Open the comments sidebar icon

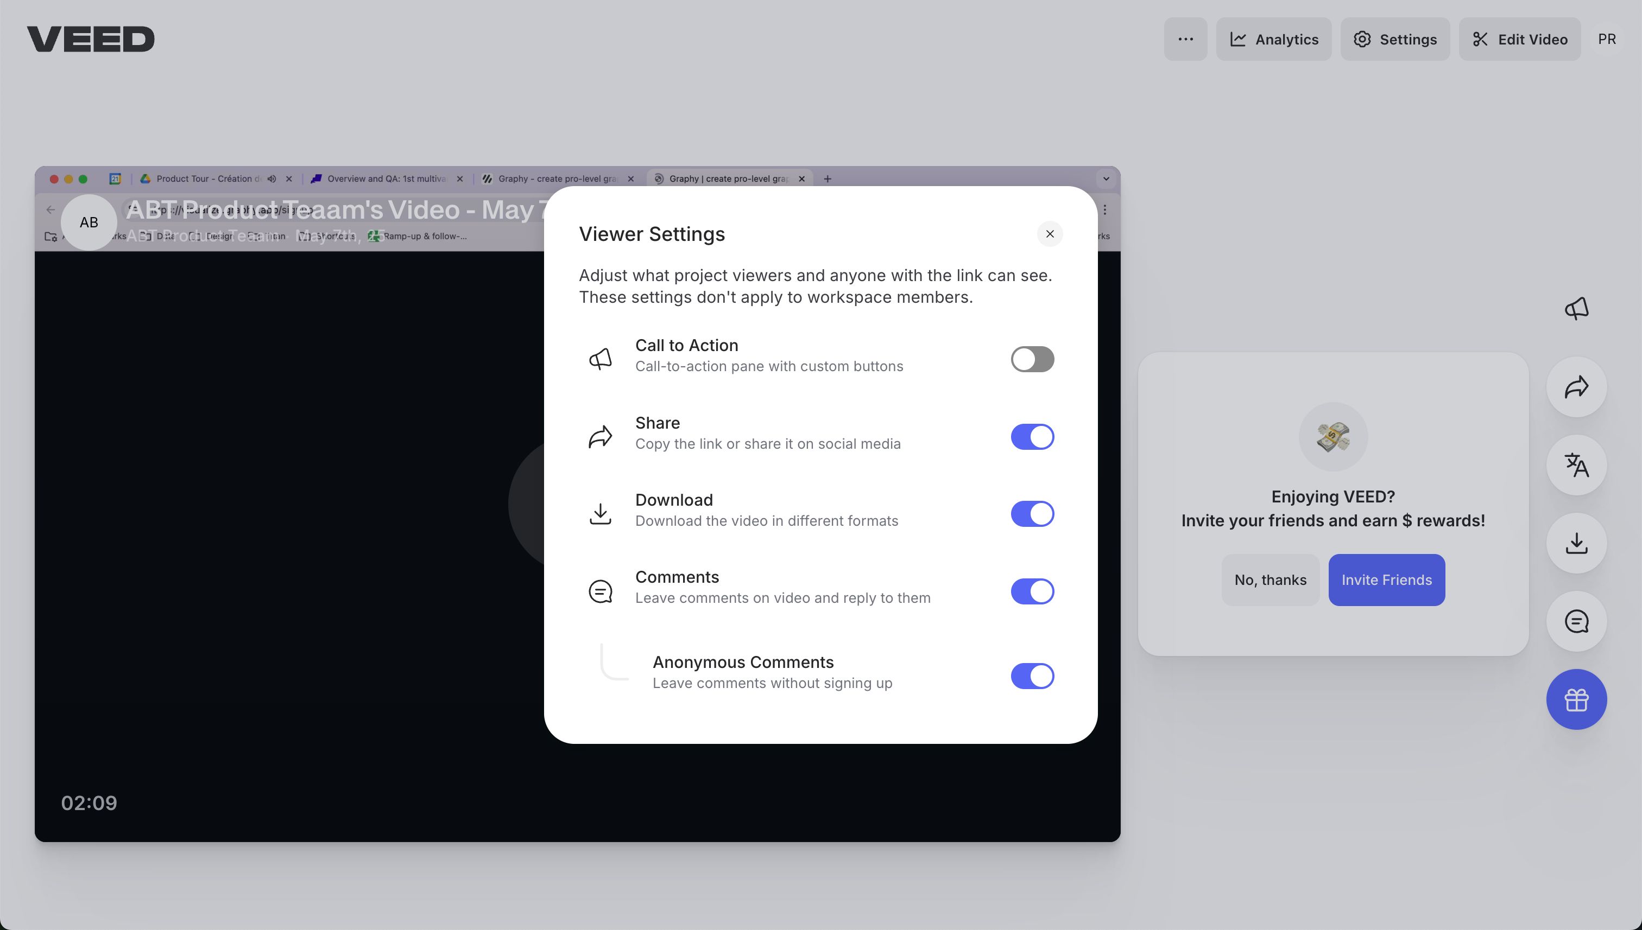1576,621
